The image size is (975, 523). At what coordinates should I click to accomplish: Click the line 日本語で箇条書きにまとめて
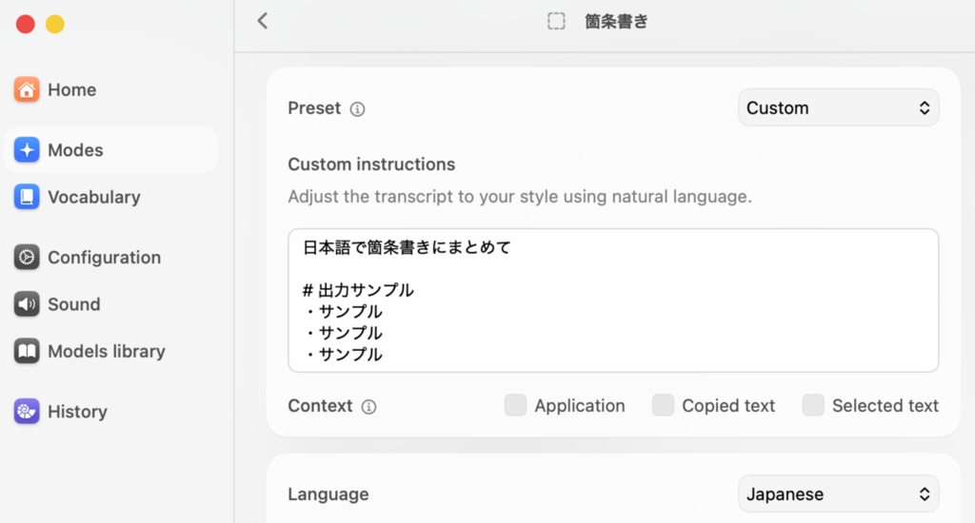click(407, 248)
